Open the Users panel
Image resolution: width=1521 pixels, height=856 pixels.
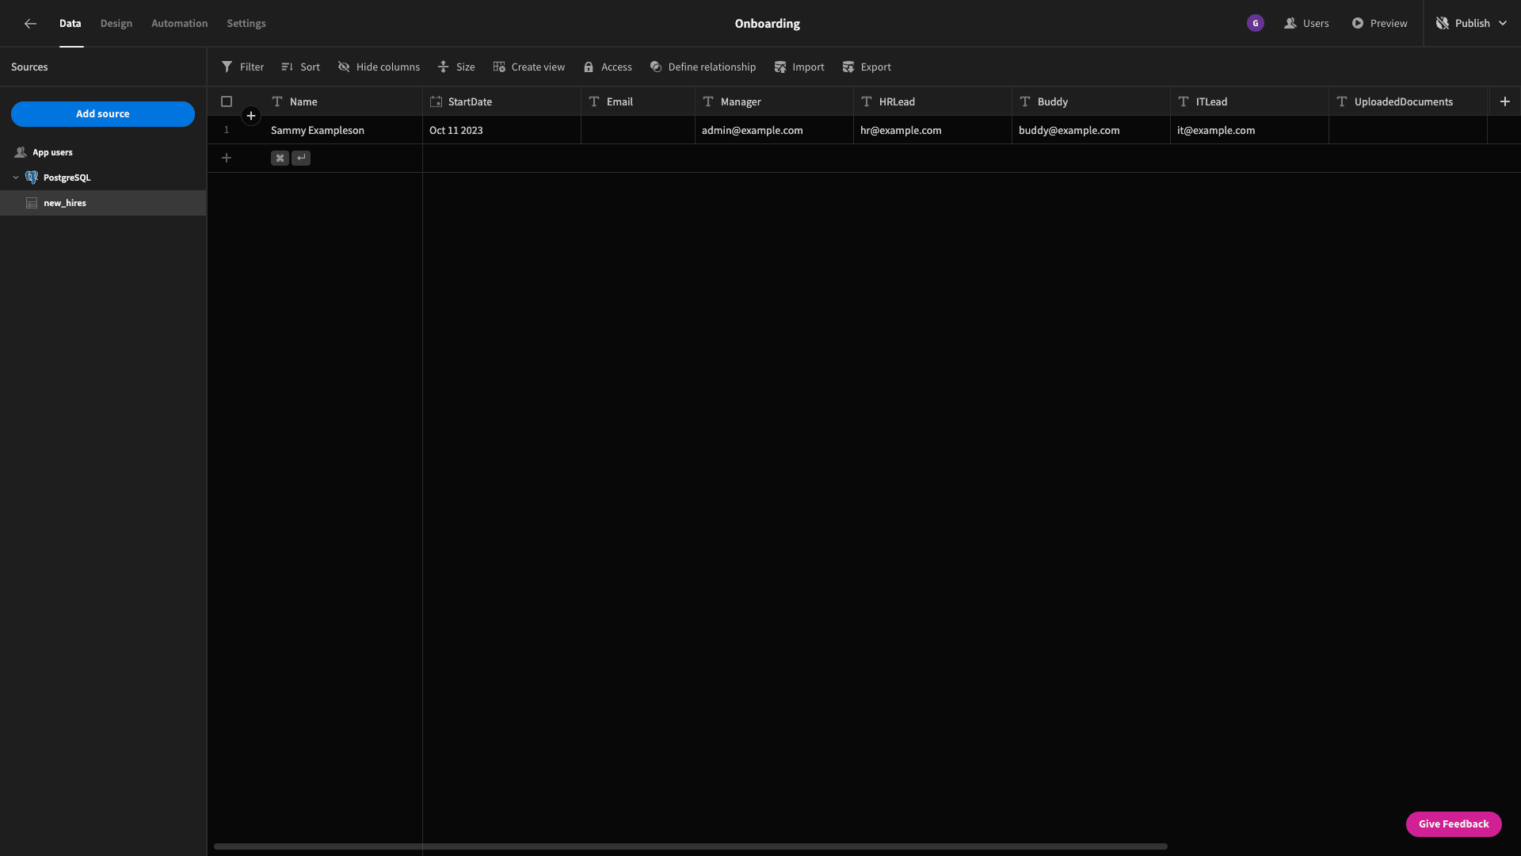coord(1307,24)
